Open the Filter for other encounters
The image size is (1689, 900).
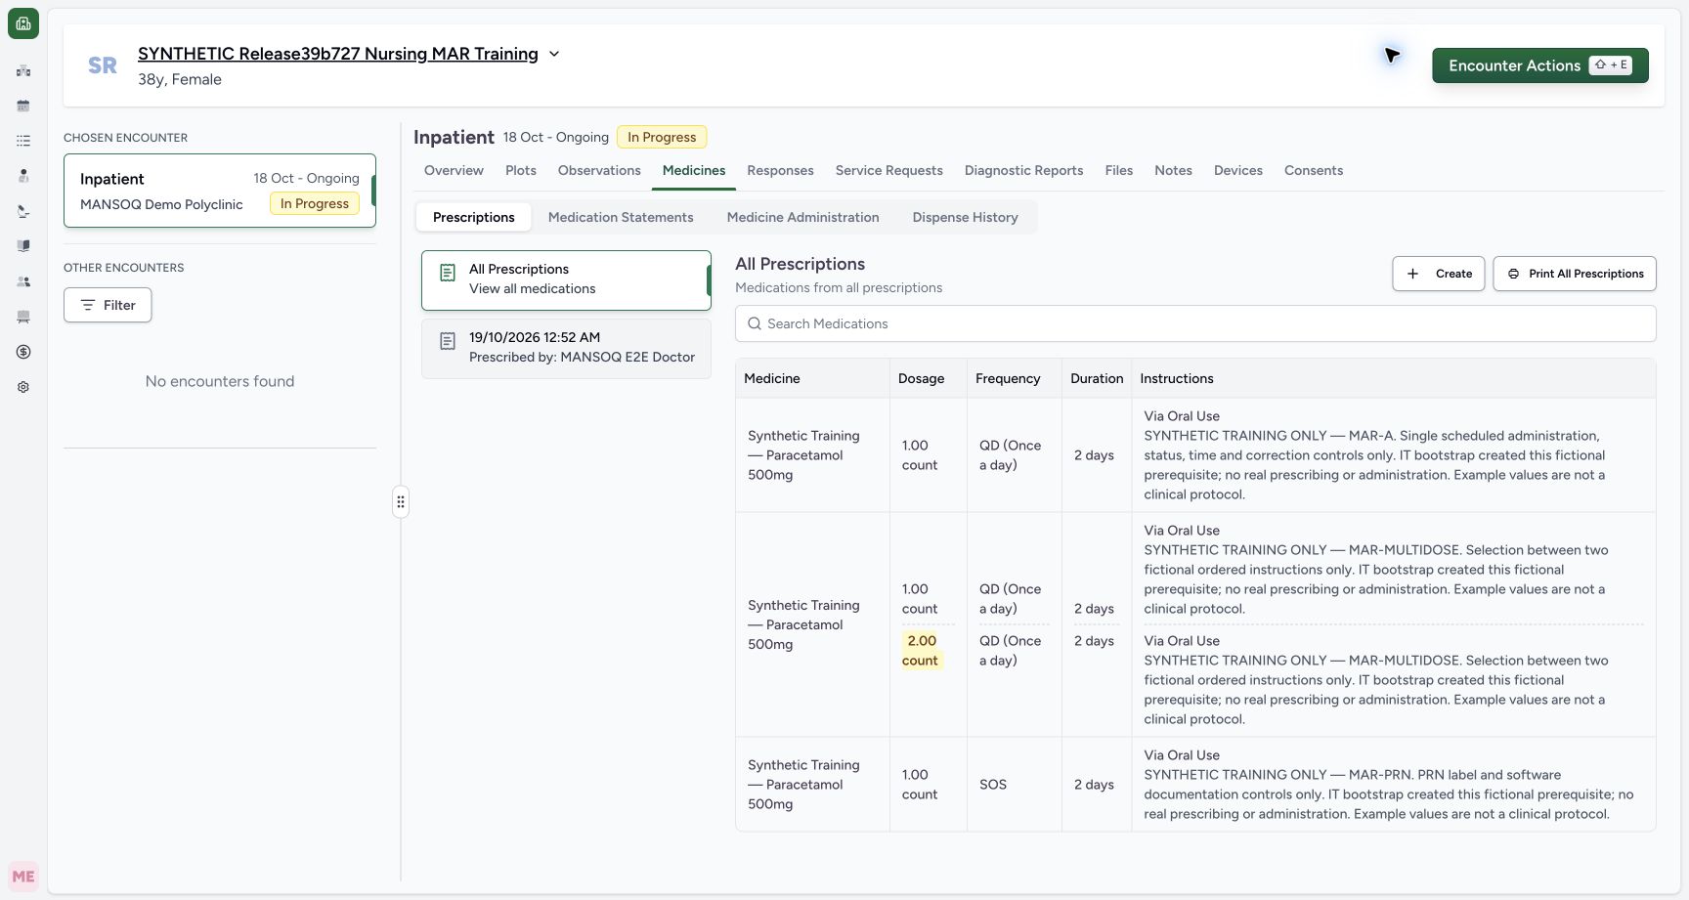pyautogui.click(x=108, y=305)
